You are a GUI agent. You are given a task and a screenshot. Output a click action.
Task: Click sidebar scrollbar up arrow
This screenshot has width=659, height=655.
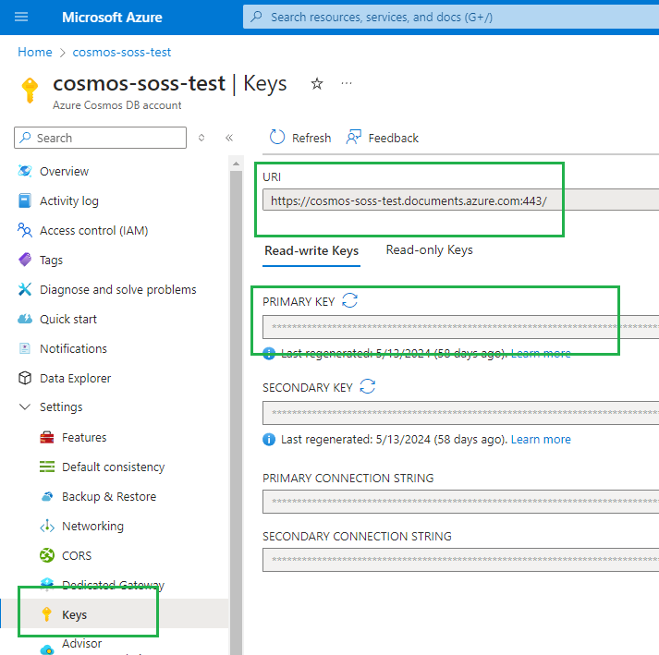[236, 164]
